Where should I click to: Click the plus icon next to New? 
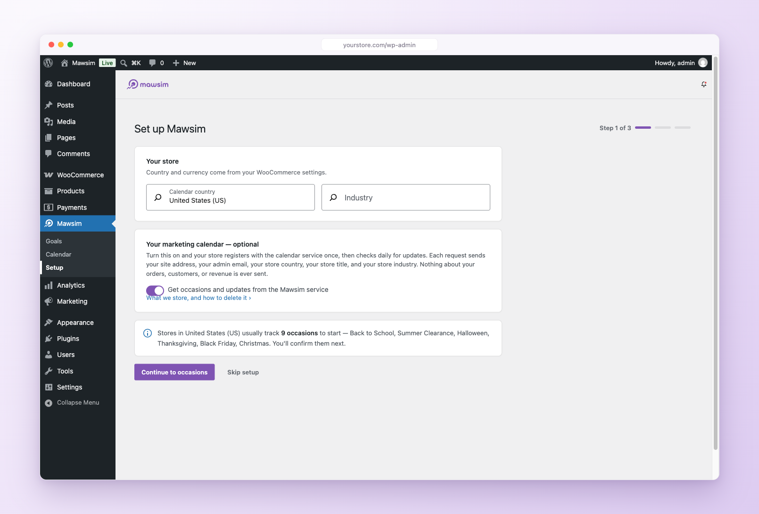click(176, 63)
